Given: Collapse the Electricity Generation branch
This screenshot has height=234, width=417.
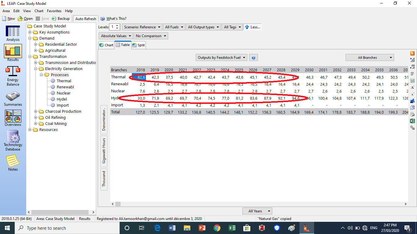Looking at the screenshot, I should tap(36, 69).
